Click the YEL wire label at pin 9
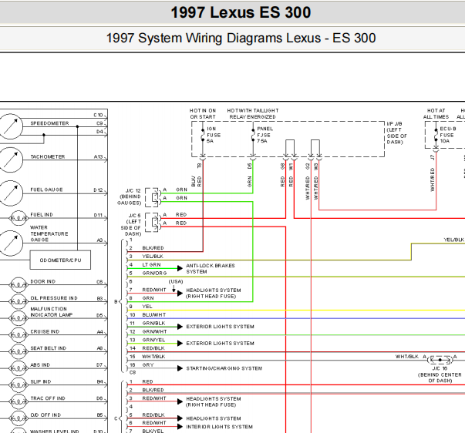 (x=147, y=307)
